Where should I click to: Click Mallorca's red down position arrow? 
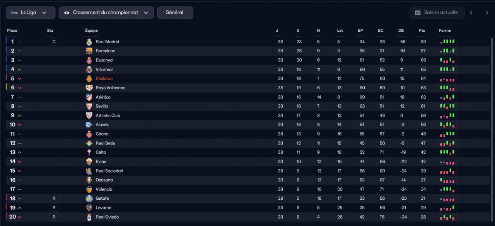(20, 79)
